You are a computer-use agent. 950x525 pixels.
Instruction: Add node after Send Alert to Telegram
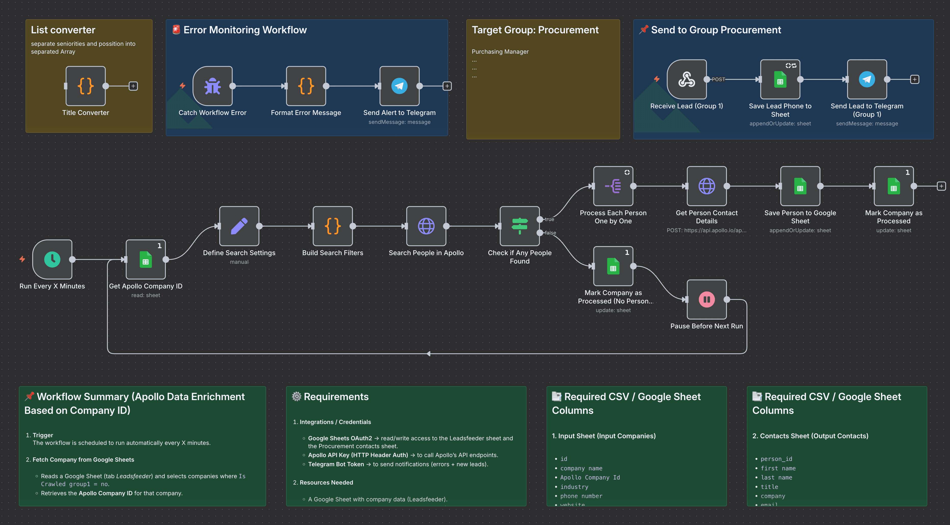pos(447,86)
